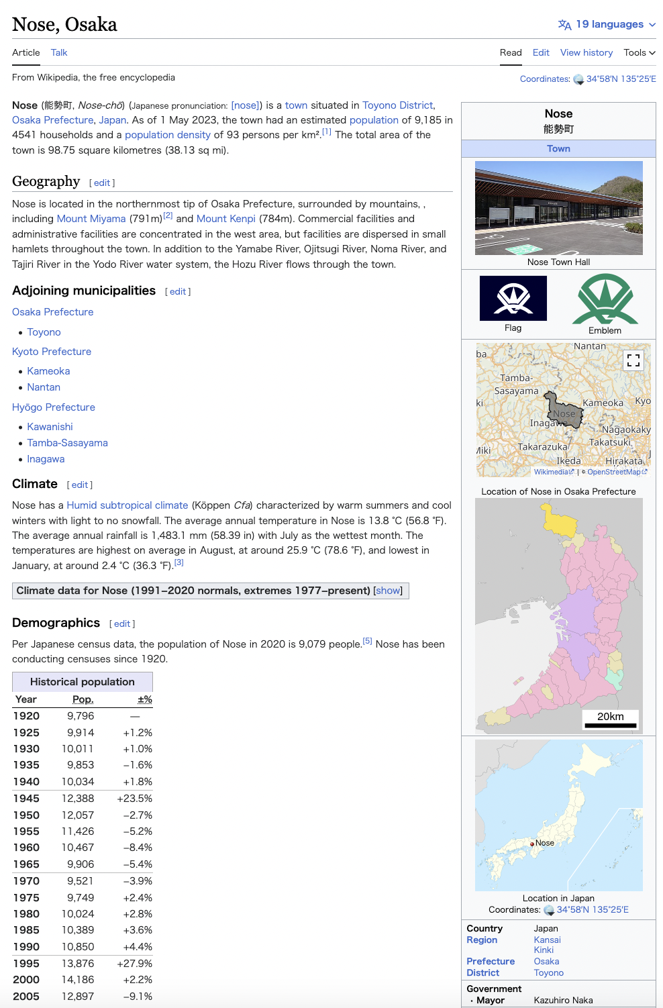The width and height of the screenshot is (663, 1008).
Task: Click the top-right coordinates 34°58′N 135°25′E
Action: pyautogui.click(x=621, y=79)
